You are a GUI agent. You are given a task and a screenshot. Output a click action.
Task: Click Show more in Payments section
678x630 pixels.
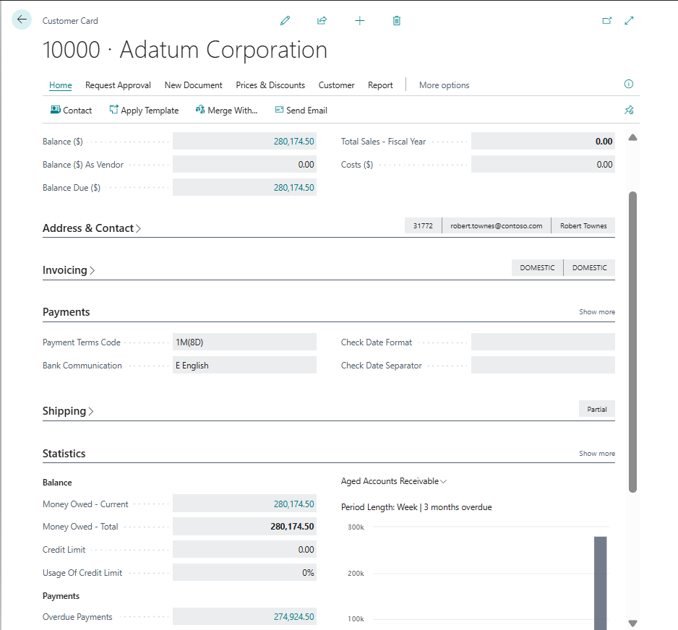click(x=597, y=312)
